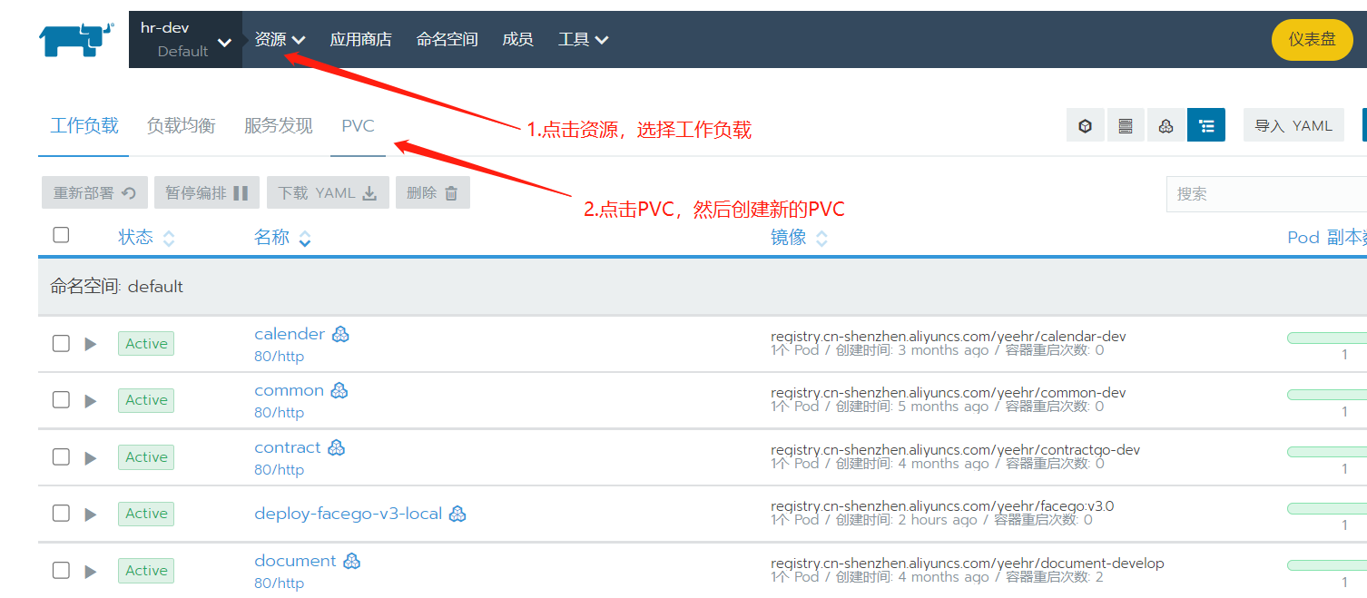Expand the 资源 dropdown menu
The height and width of the screenshot is (598, 1367).
pos(280,40)
